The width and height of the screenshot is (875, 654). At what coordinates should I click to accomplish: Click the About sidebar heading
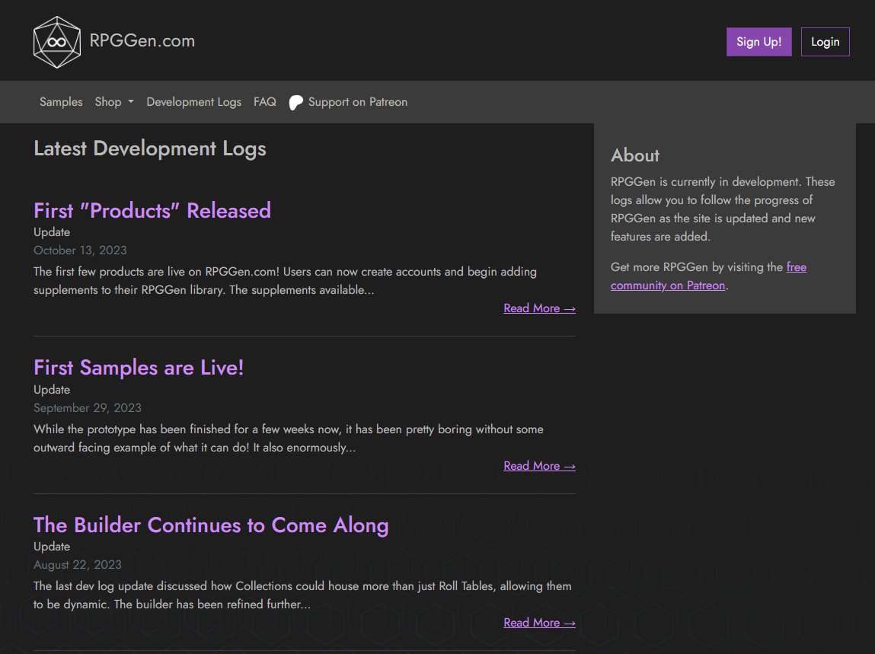tap(635, 155)
